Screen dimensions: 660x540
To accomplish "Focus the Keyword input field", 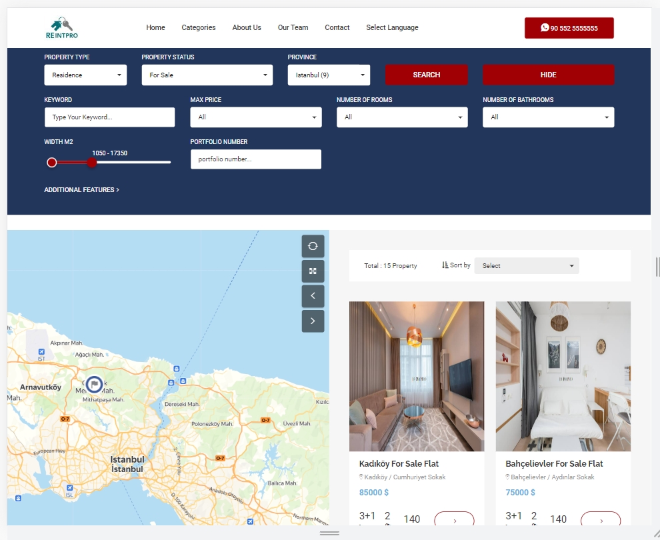I will click(109, 117).
